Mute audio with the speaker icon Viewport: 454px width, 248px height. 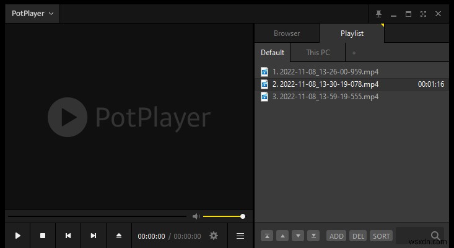tap(196, 216)
